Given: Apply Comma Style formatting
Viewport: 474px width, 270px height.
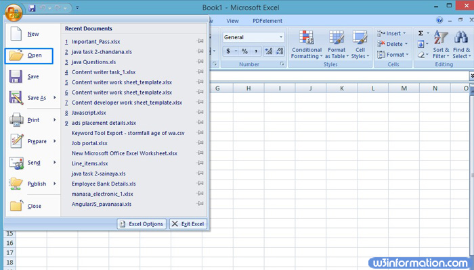Looking at the screenshot, I should point(256,51).
